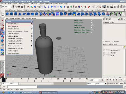The height and width of the screenshot is (94, 126).
Task: Click the current time 1.00 field
Action: [x=94, y=80]
